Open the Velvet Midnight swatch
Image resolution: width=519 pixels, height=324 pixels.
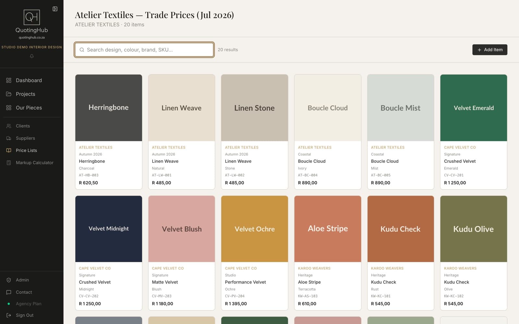point(109,229)
